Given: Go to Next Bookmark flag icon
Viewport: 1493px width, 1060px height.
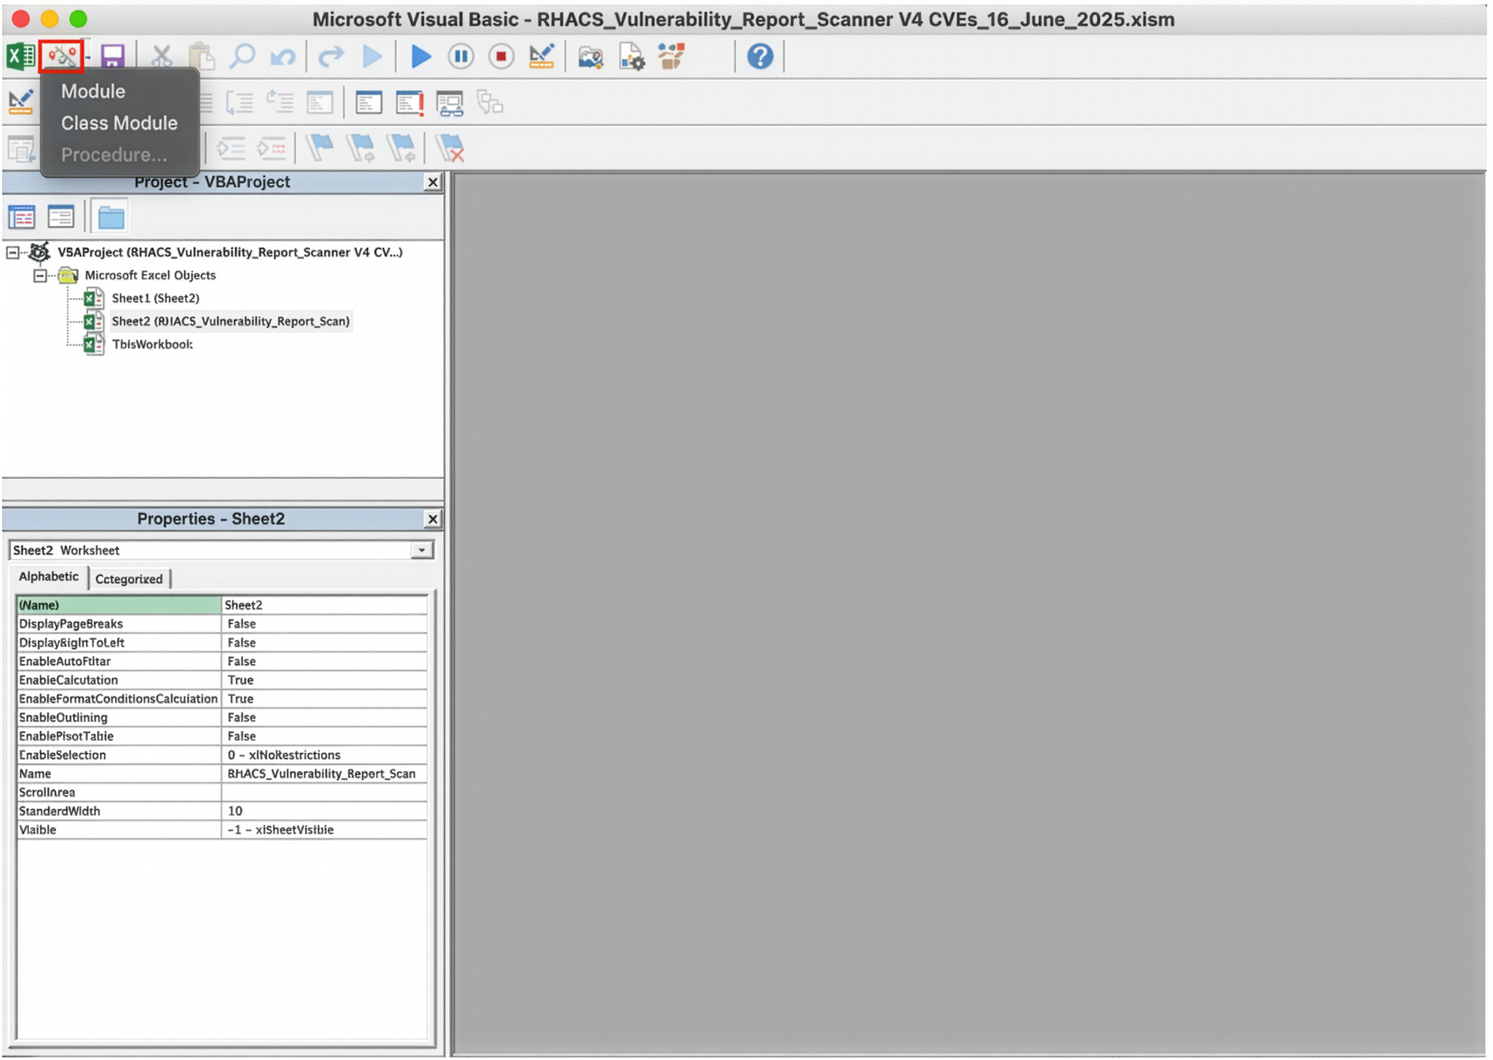Looking at the screenshot, I should tap(361, 148).
